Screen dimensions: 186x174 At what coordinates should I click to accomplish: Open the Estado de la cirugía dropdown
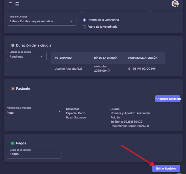27,56
